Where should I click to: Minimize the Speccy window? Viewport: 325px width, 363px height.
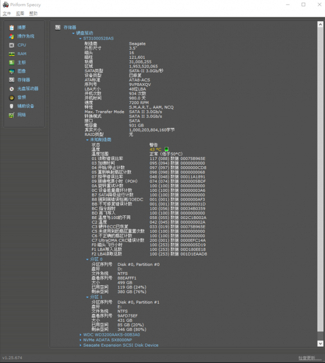pyautogui.click(x=288, y=5)
